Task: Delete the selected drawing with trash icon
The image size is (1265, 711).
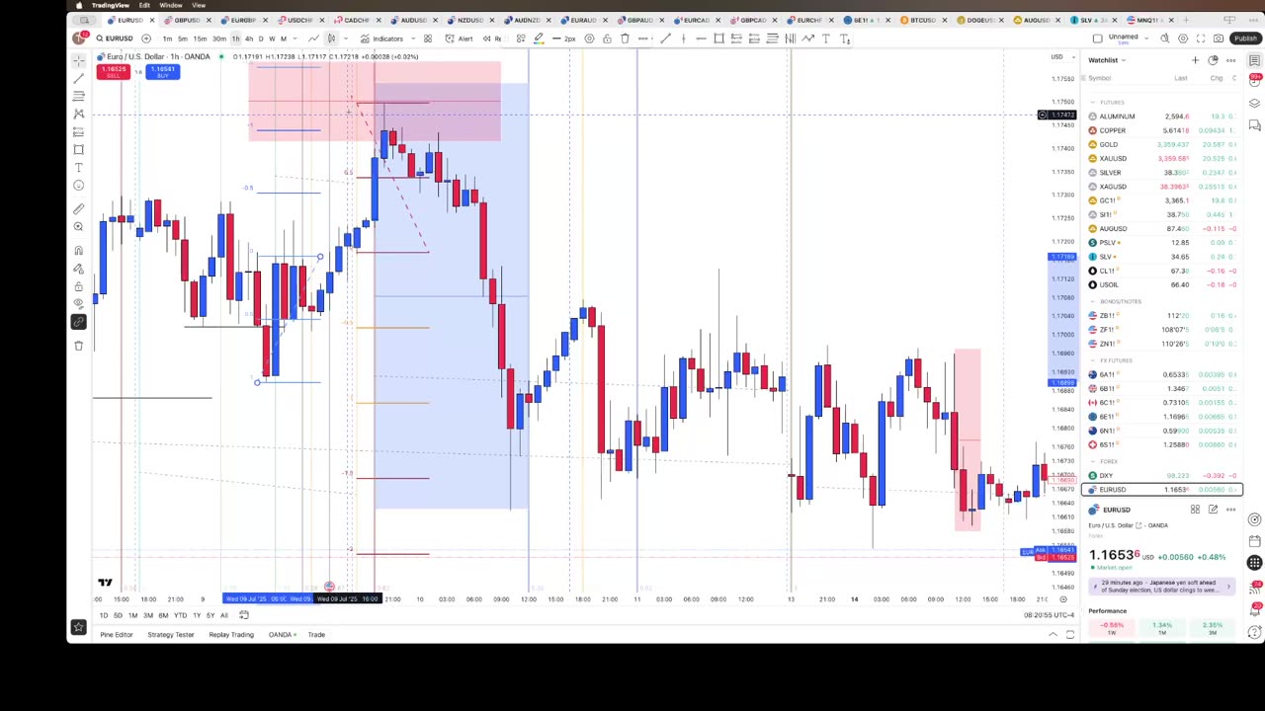Action: click(625, 39)
